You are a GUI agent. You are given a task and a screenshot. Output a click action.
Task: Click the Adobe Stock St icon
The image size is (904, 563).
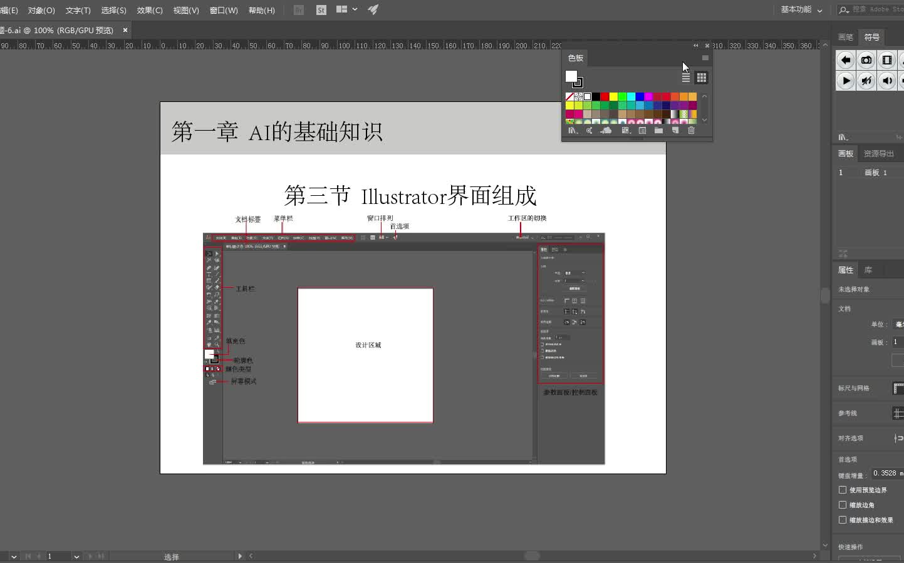tap(321, 10)
